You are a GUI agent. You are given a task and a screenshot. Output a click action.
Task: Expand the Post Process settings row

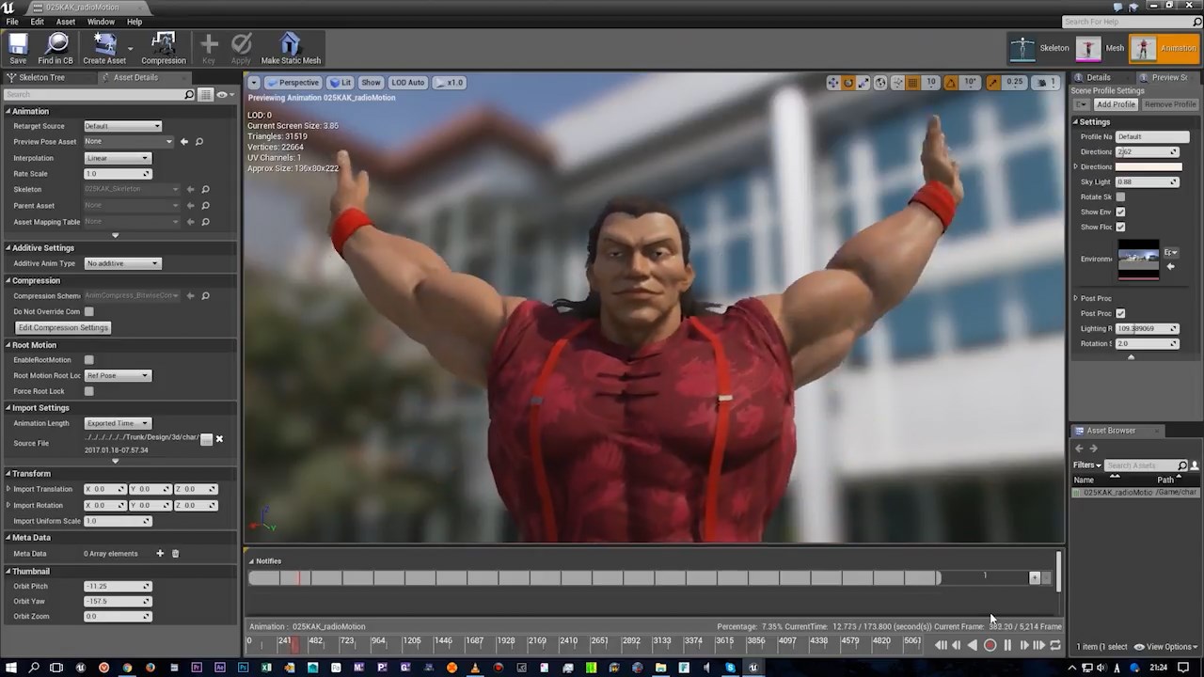coord(1076,298)
